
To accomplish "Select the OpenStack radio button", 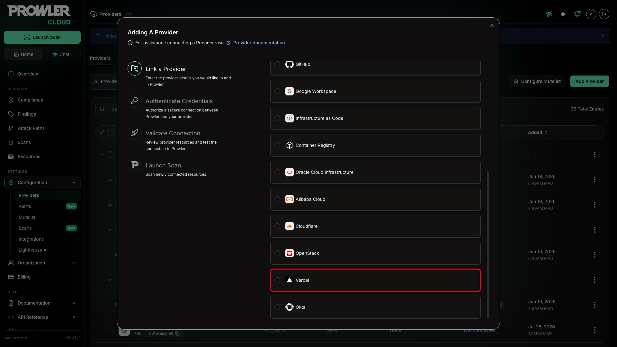I will pyautogui.click(x=277, y=253).
